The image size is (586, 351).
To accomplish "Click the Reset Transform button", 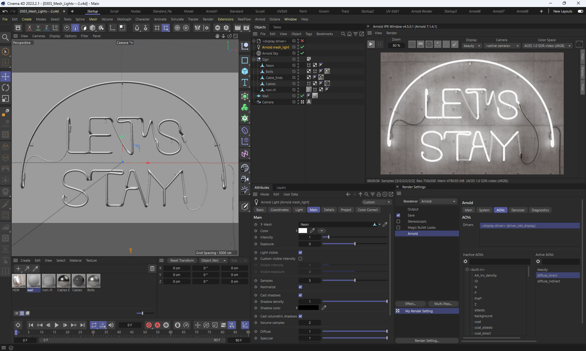I will point(182,260).
